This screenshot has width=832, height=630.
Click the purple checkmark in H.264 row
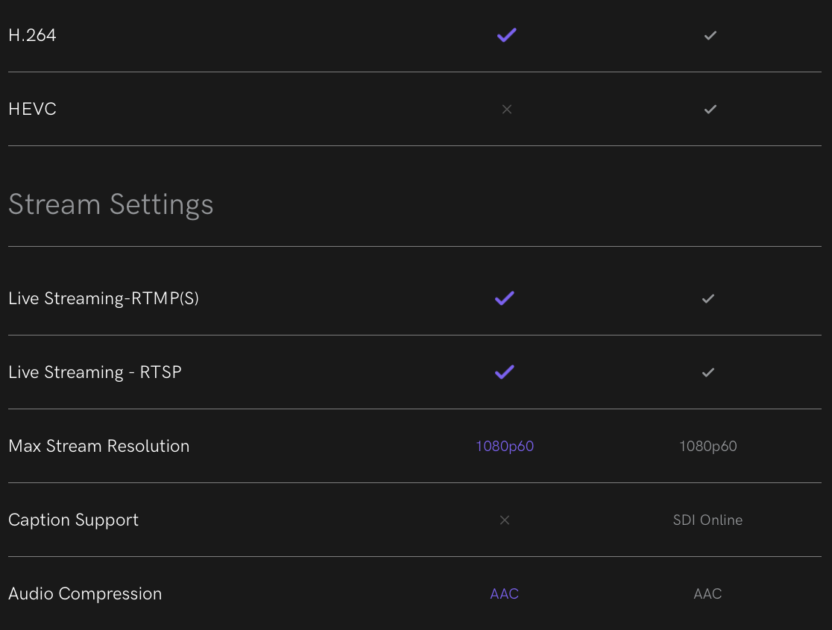pos(507,35)
